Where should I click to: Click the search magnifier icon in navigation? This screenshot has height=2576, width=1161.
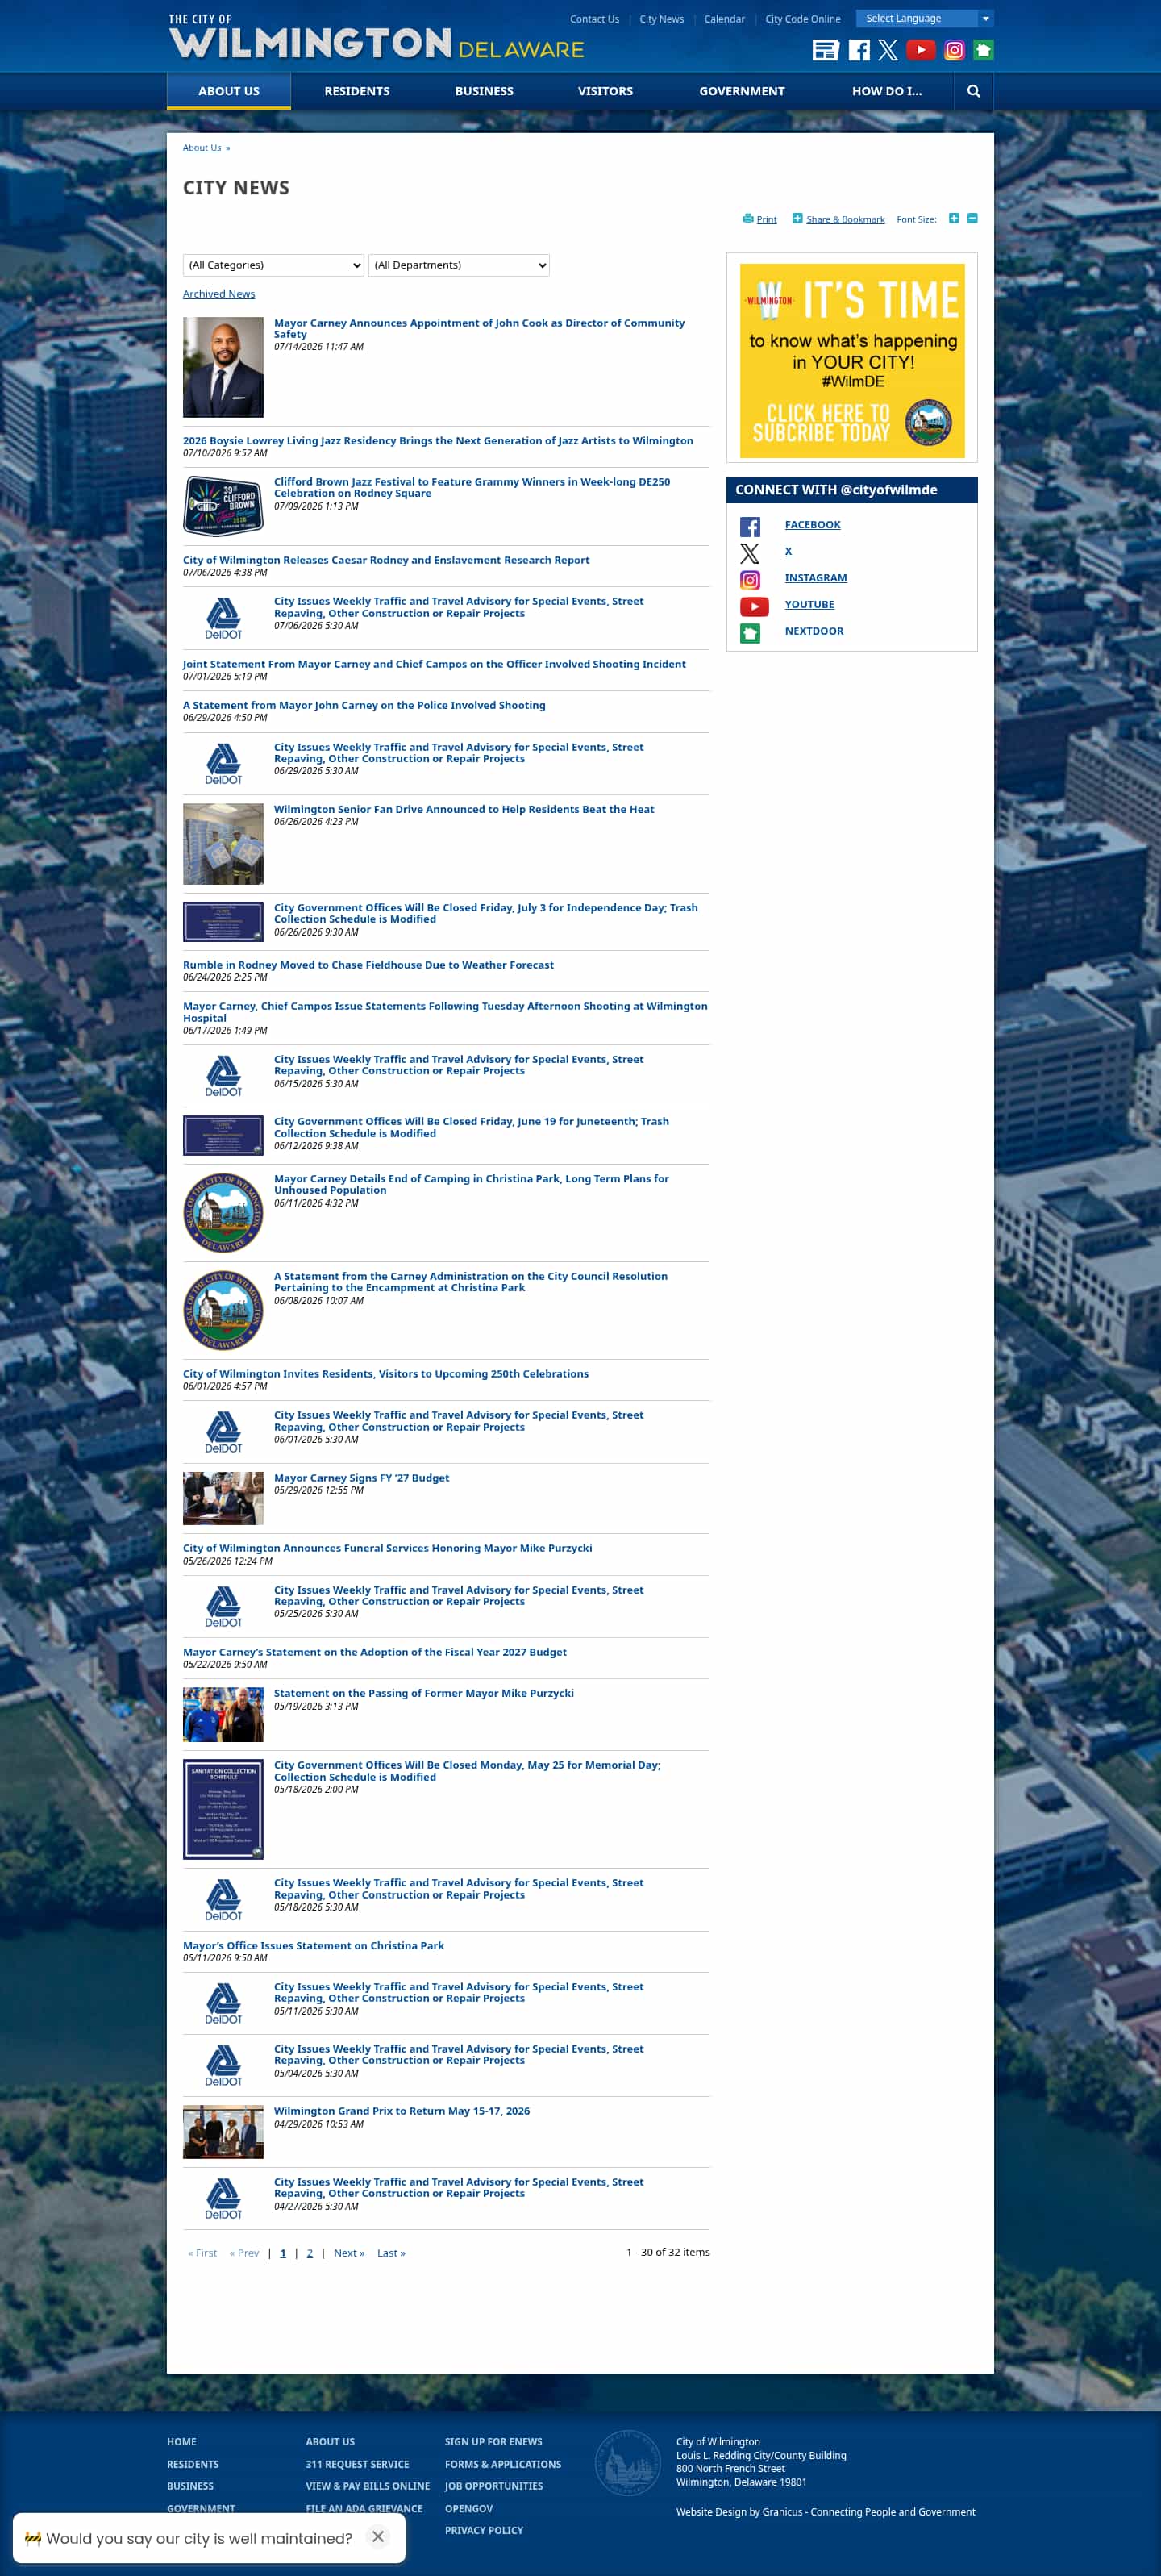tap(973, 91)
